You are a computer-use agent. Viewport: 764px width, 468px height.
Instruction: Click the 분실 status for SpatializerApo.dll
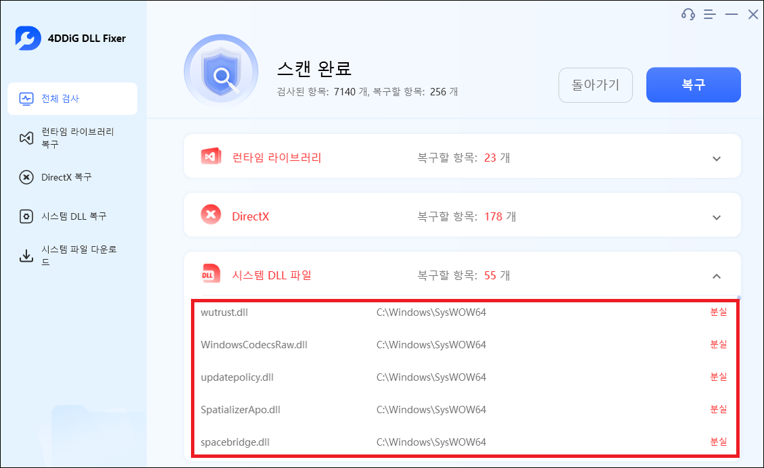tap(718, 410)
